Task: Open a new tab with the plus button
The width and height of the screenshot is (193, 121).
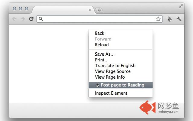Action: [99, 10]
